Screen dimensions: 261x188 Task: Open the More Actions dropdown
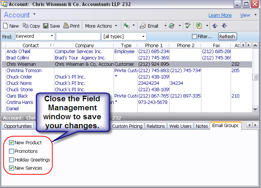[101, 26]
